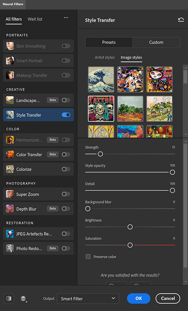Click the Color Transfer filter icon
This screenshot has height=311, width=188.
(x=10, y=154)
